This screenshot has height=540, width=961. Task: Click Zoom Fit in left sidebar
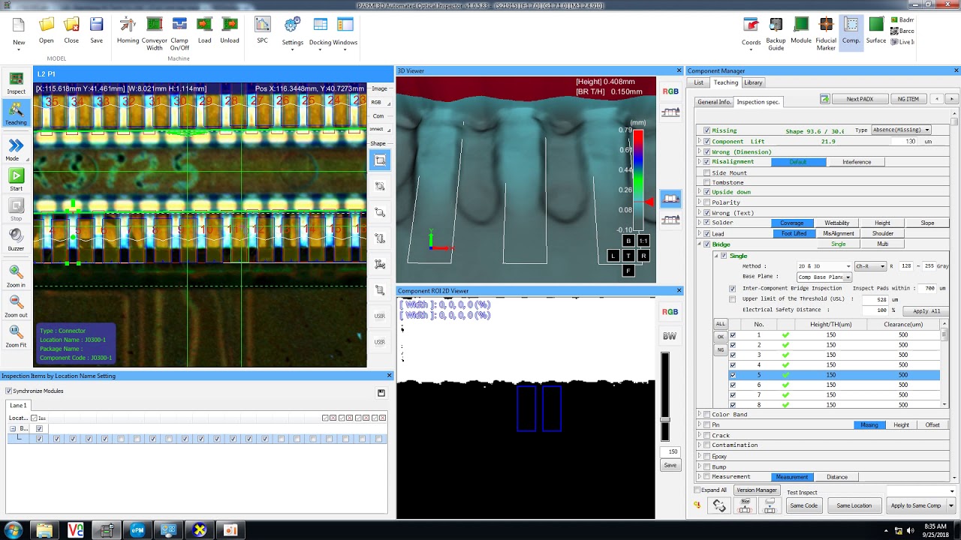click(x=16, y=335)
